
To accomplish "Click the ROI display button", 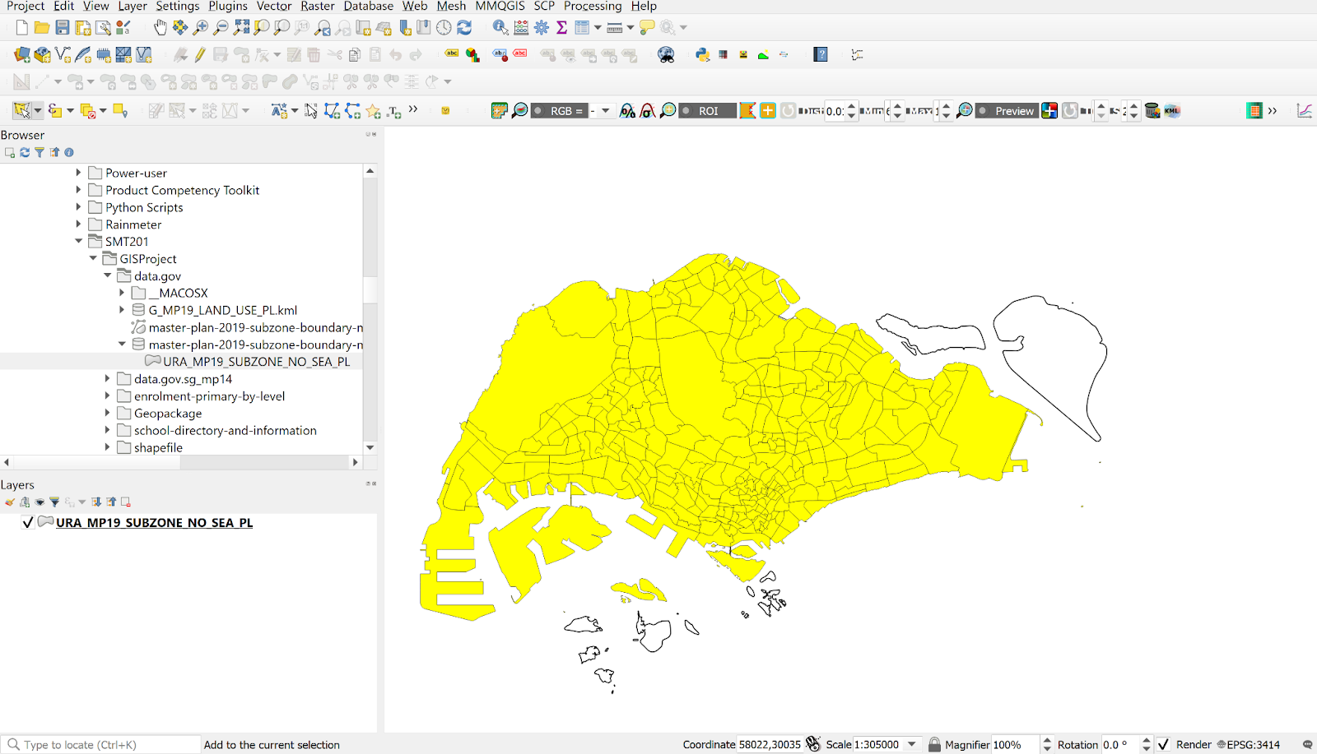I will click(x=708, y=111).
